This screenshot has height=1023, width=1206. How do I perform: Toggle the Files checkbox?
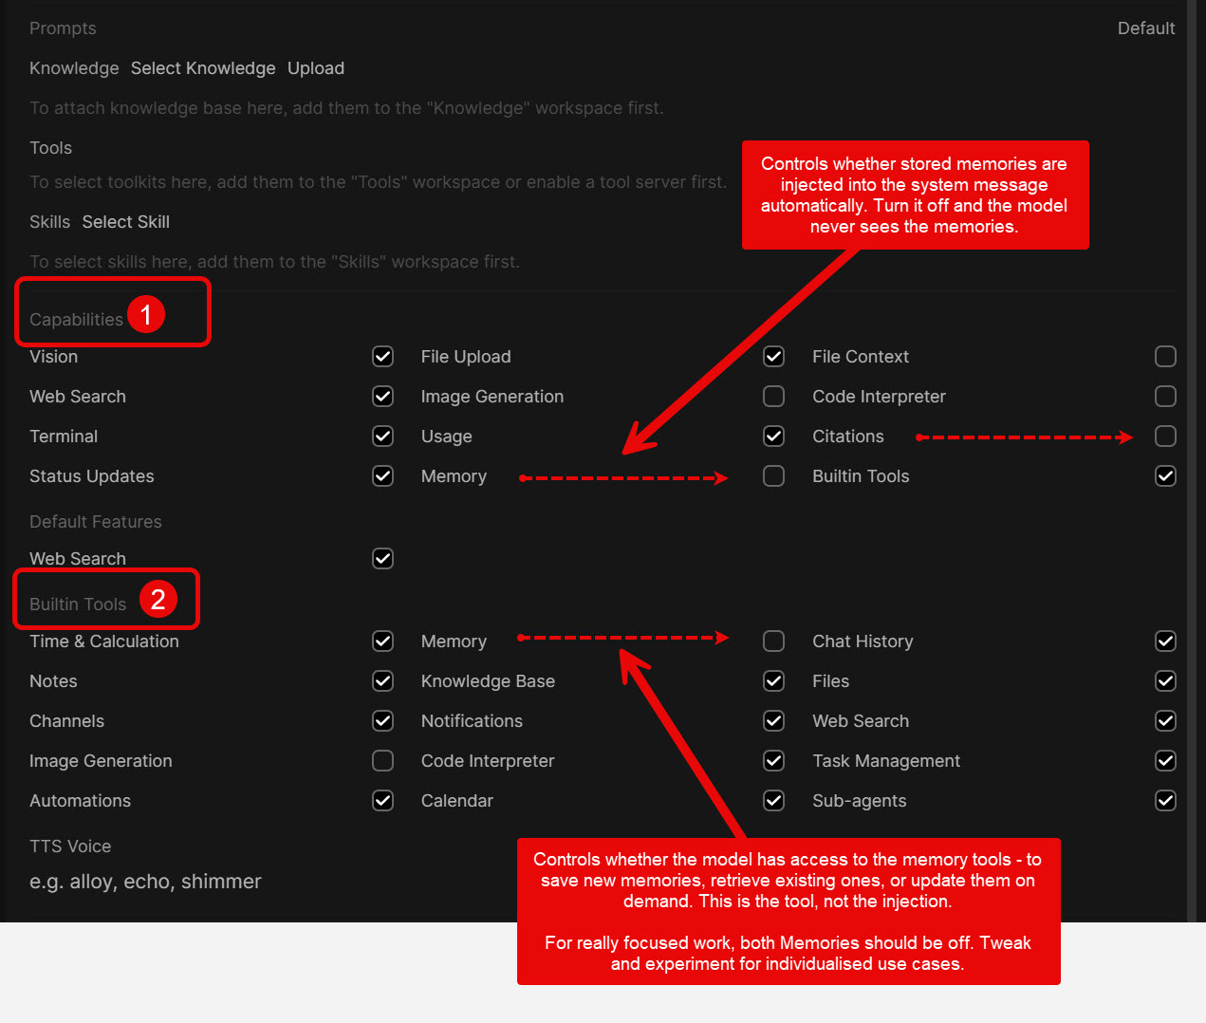pos(1165,681)
